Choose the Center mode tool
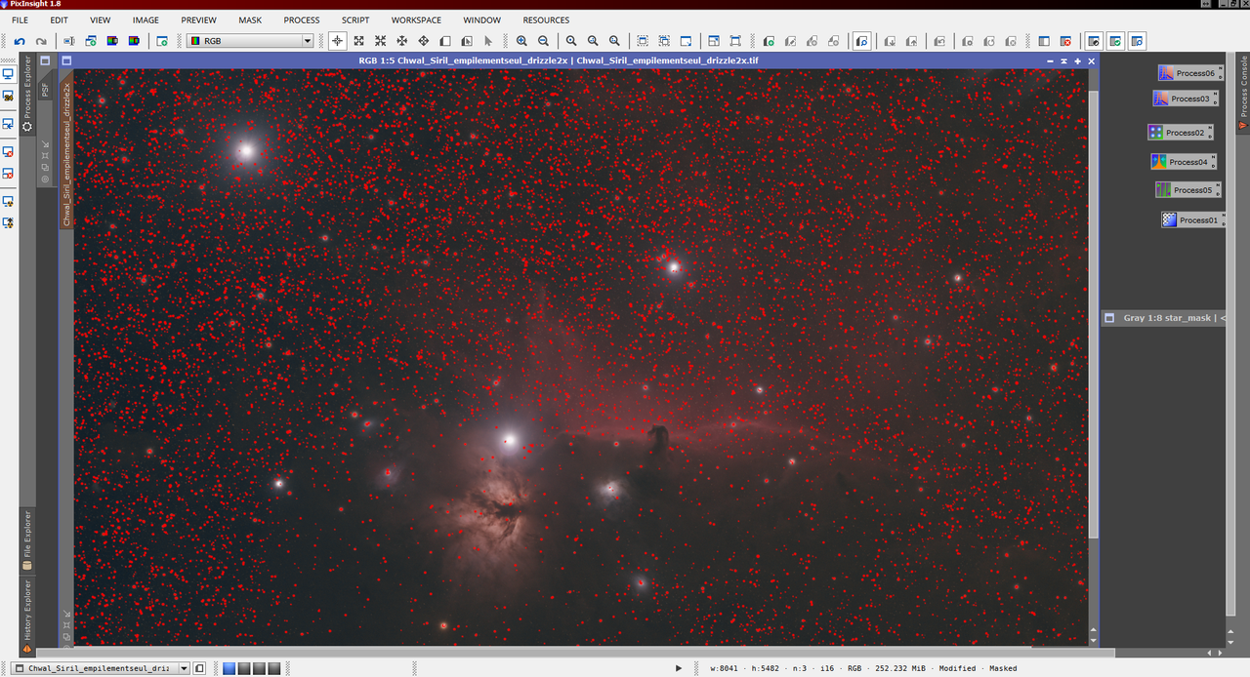This screenshot has width=1250, height=677. tap(402, 41)
